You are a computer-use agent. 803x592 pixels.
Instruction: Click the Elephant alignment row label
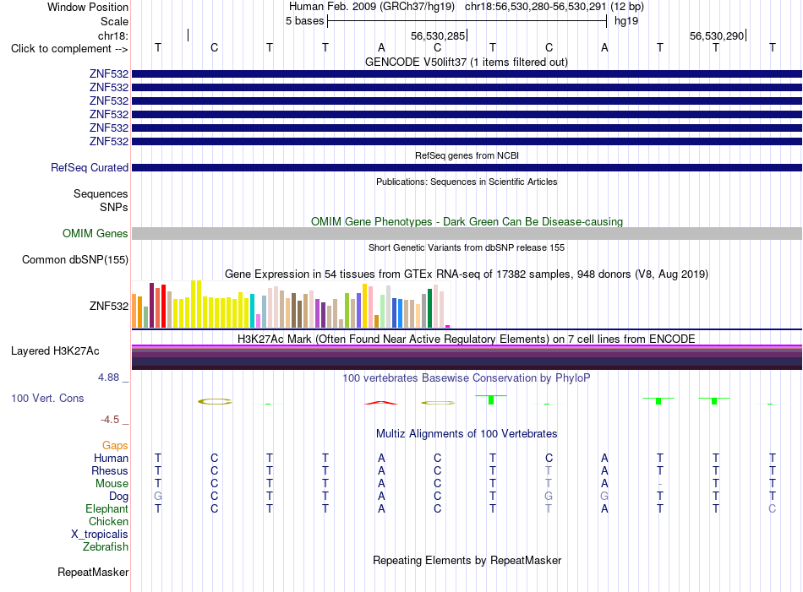[107, 509]
